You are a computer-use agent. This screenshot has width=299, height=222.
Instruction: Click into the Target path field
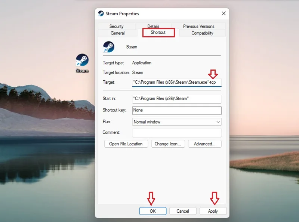[x=177, y=82]
